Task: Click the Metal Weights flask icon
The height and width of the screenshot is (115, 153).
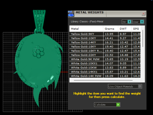Action: point(71,14)
